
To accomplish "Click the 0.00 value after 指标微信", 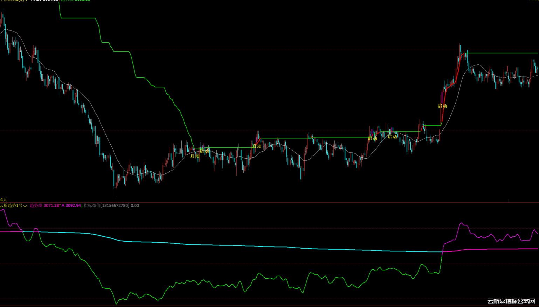I will tap(135, 206).
